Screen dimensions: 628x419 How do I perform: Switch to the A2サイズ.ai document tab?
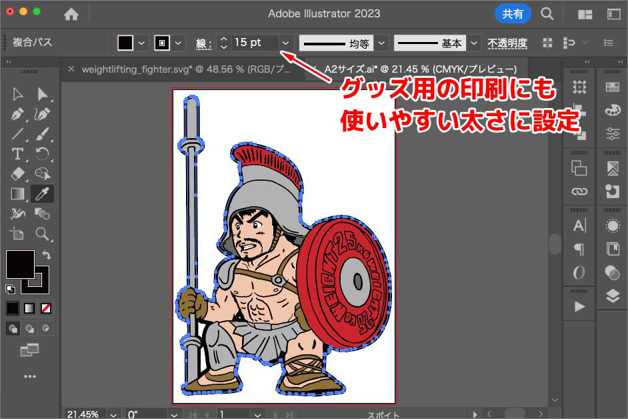pyautogui.click(x=419, y=69)
